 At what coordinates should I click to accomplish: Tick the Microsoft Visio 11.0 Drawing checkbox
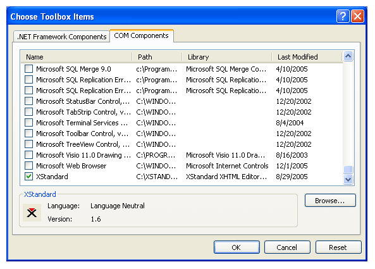tap(28, 155)
